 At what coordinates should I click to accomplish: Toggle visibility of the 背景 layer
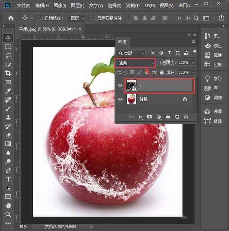tap(120, 99)
